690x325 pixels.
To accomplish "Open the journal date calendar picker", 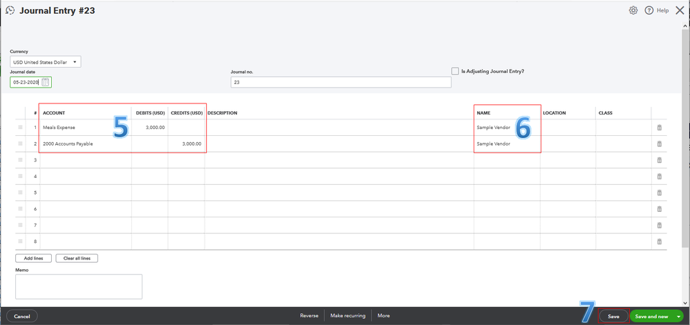I will point(46,82).
